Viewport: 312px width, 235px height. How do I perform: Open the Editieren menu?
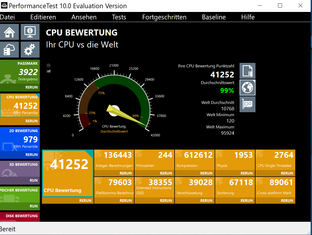(43, 17)
